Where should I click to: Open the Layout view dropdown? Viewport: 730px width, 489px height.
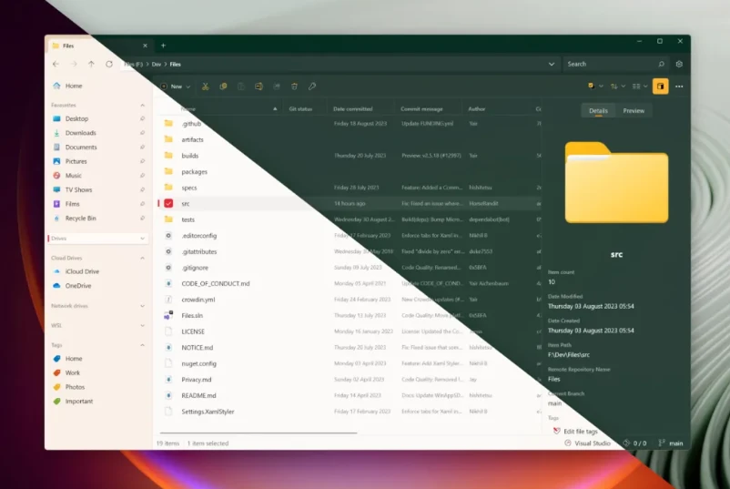pos(640,87)
